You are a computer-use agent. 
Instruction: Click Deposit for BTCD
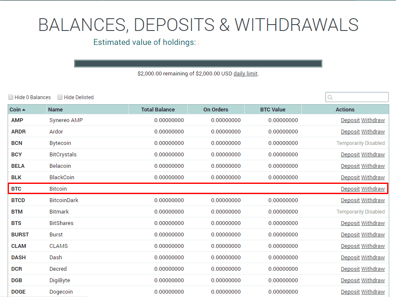tap(350, 200)
